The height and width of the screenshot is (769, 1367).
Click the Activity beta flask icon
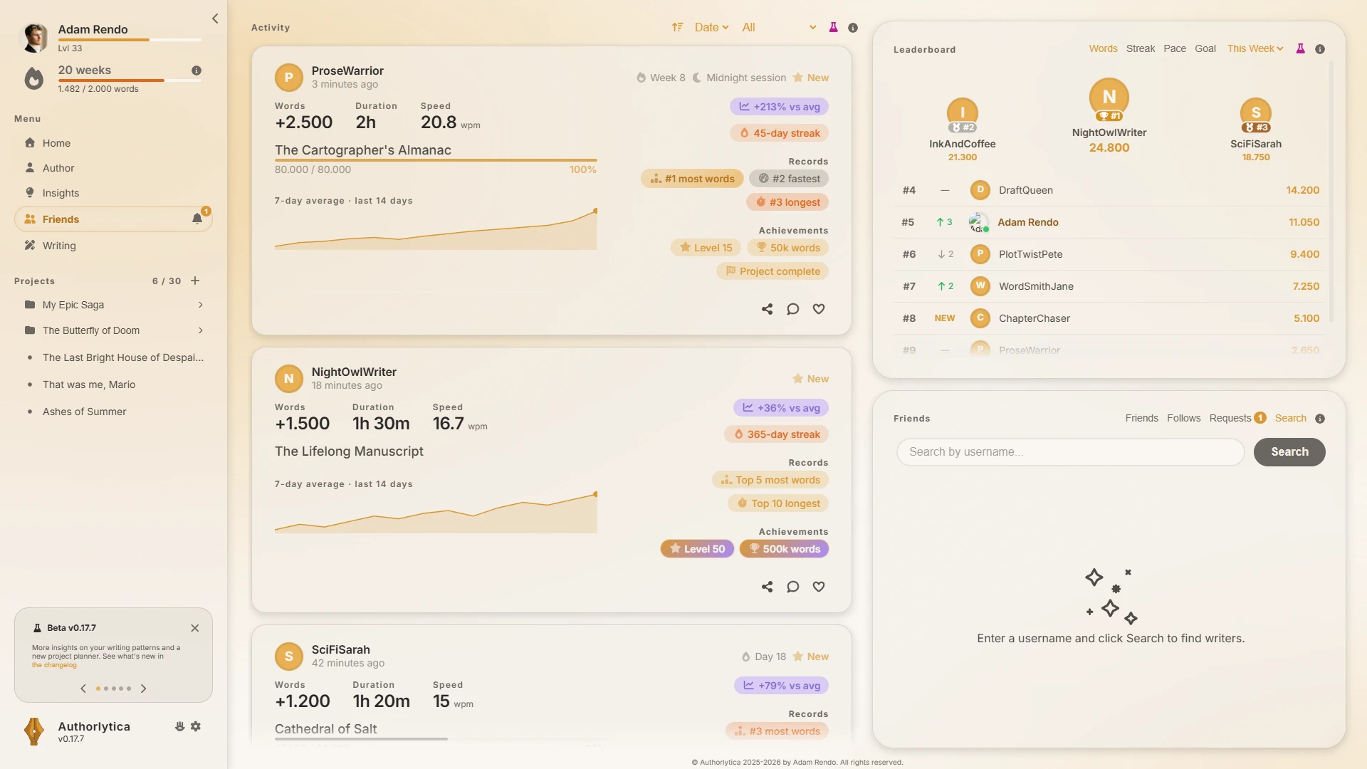(x=833, y=27)
